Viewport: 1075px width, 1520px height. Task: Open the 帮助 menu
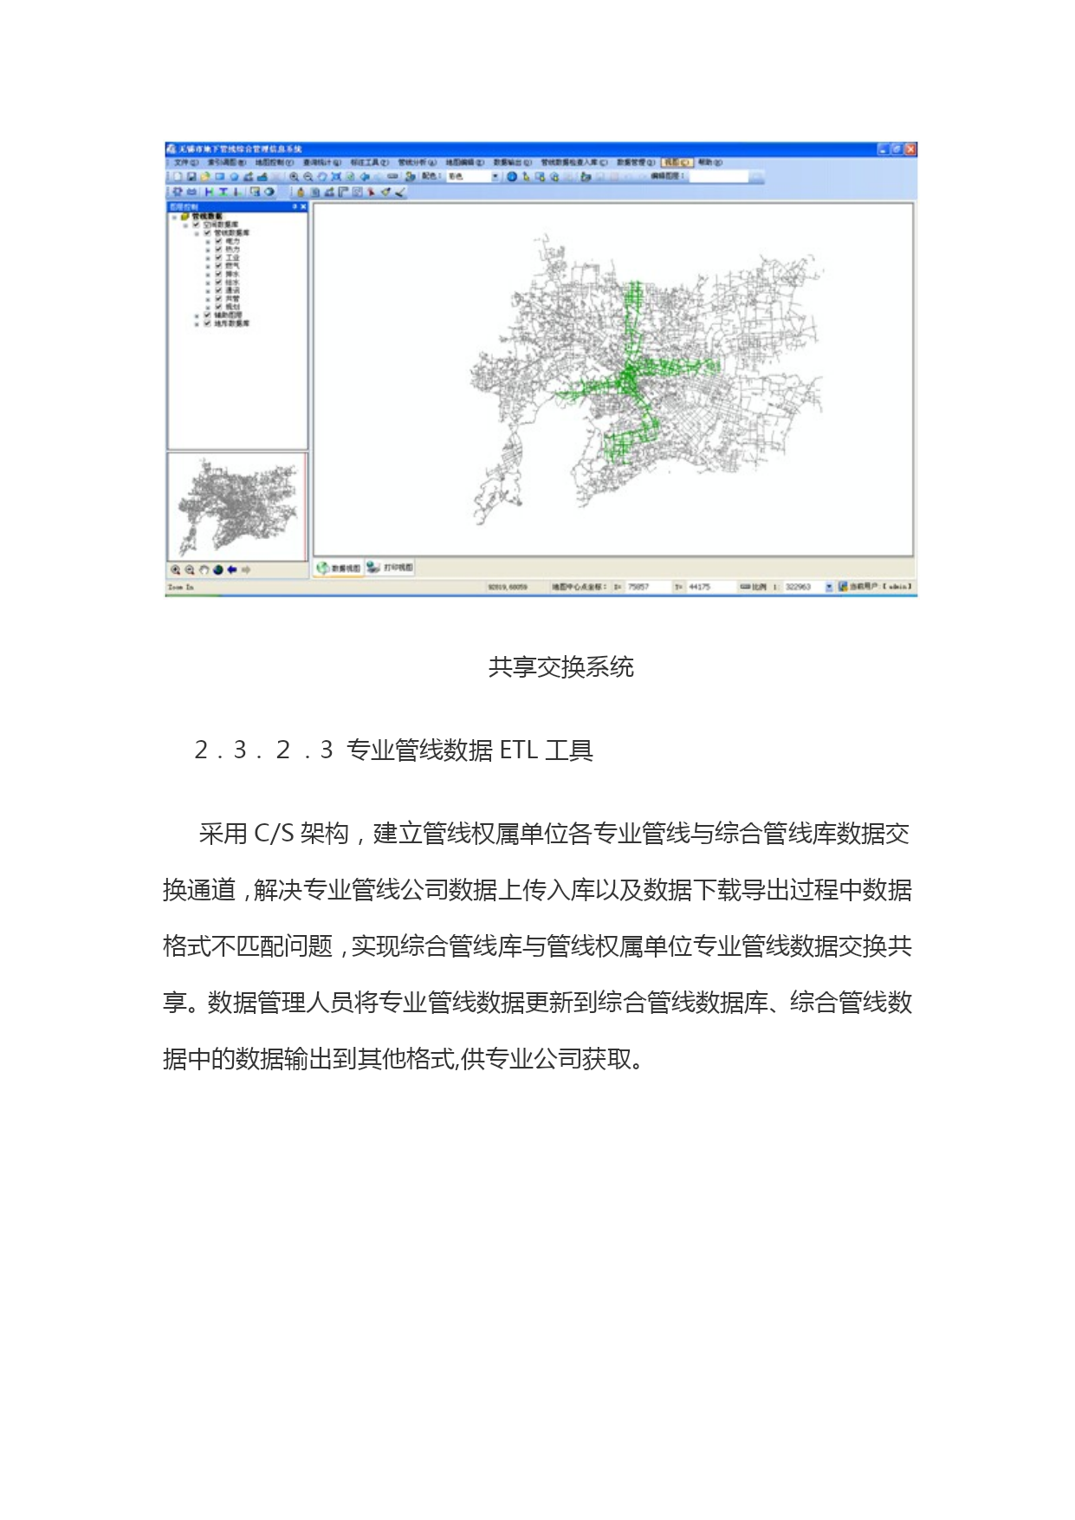[x=710, y=162]
